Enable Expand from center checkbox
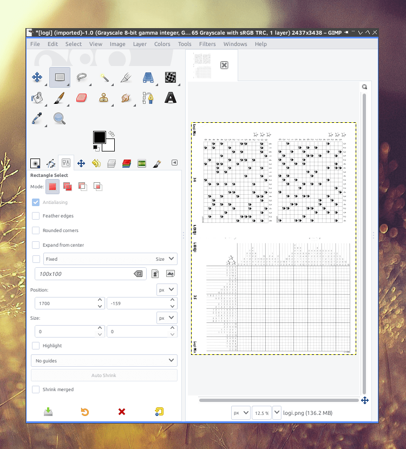This screenshot has height=449, width=406. pos(36,245)
